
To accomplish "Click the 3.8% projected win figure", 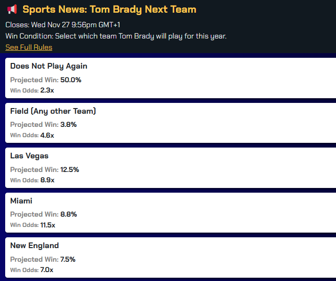I will point(68,125).
